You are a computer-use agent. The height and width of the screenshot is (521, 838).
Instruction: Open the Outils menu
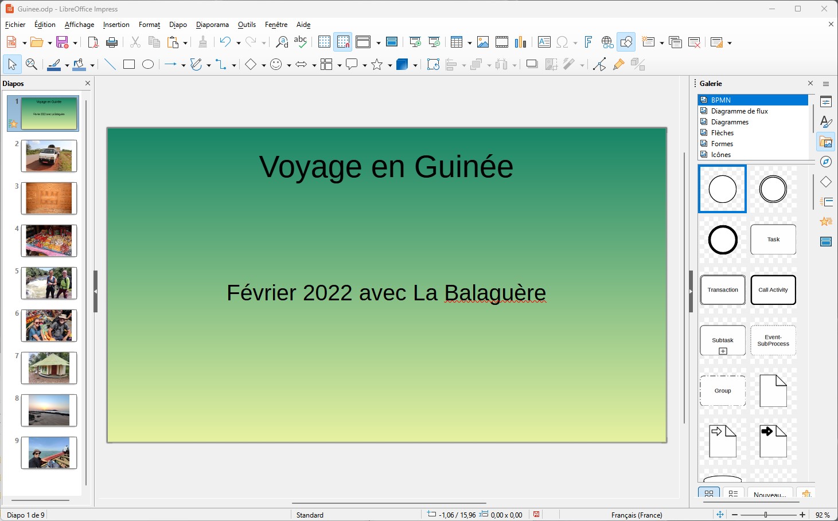[x=247, y=25]
